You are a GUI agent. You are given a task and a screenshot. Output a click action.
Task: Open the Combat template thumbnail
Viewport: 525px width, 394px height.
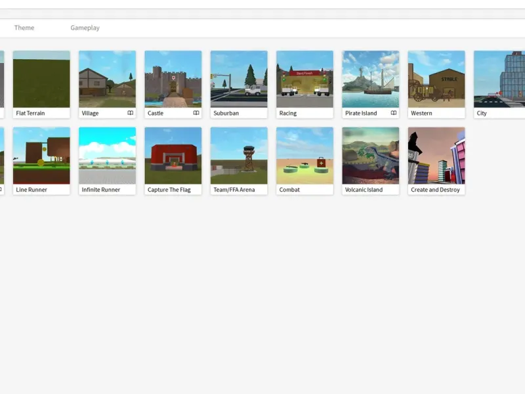point(304,156)
